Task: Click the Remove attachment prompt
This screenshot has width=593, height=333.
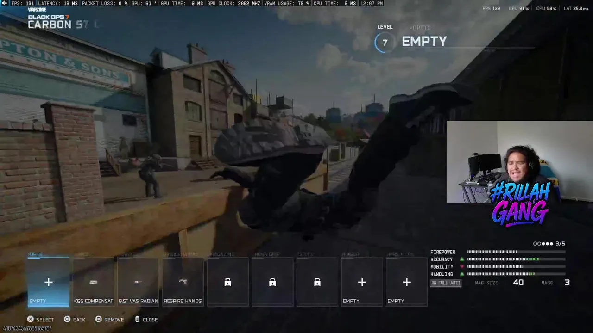Action: pos(110,320)
